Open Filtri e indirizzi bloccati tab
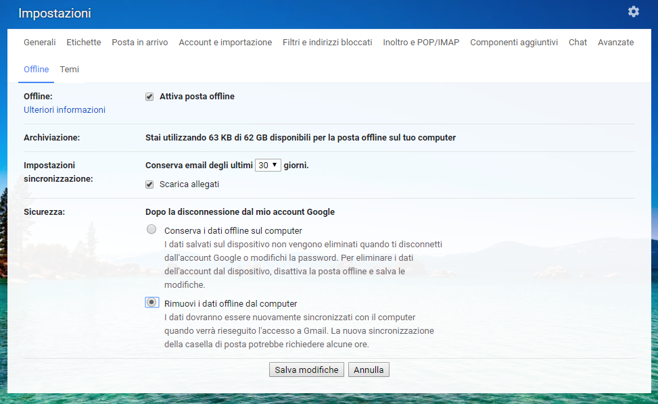 [x=327, y=43]
